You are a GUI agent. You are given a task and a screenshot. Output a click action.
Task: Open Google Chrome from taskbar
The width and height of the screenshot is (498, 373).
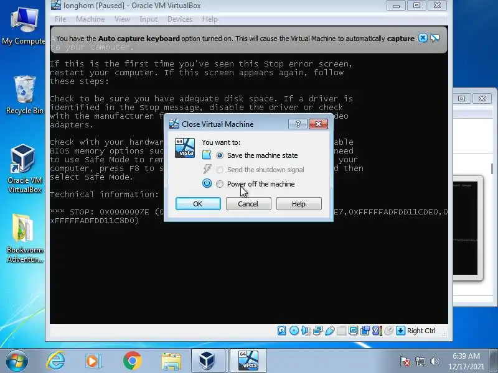(x=133, y=361)
